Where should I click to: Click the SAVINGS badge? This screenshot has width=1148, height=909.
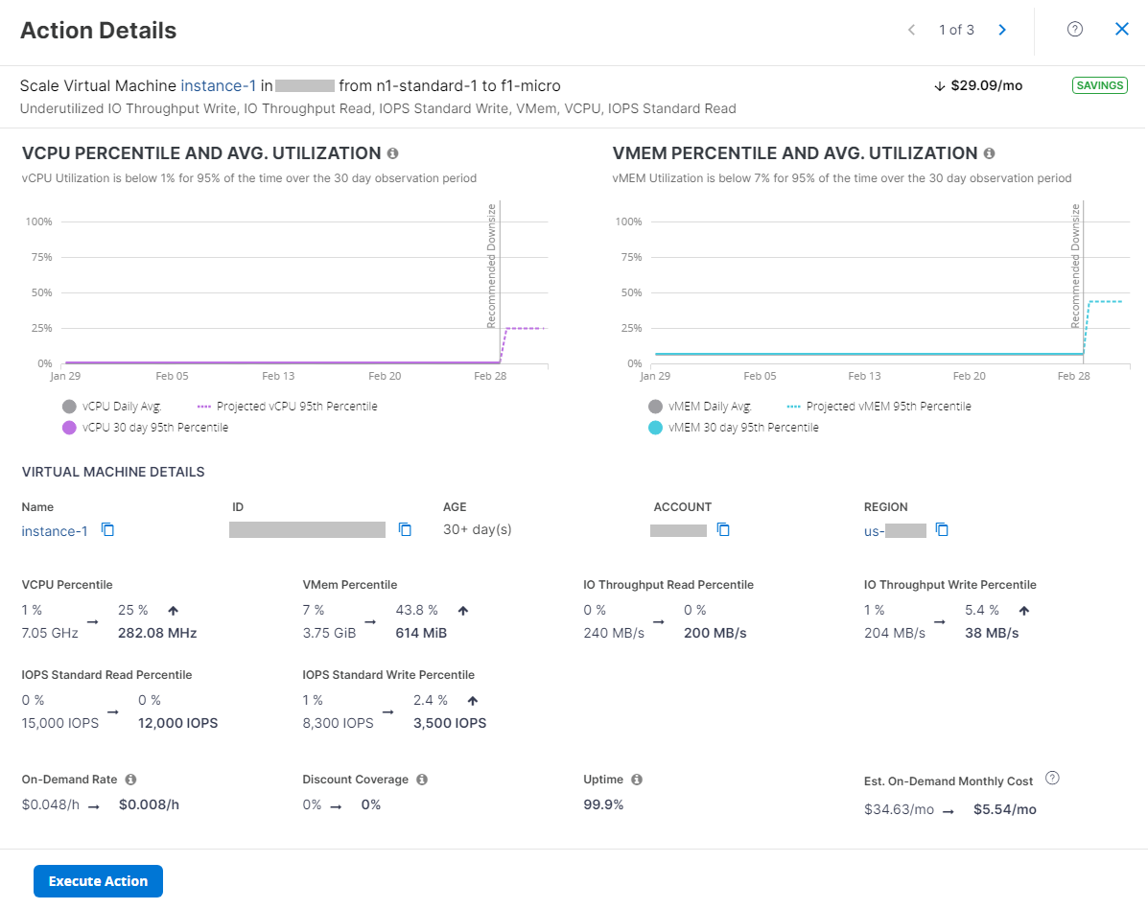(x=1100, y=85)
